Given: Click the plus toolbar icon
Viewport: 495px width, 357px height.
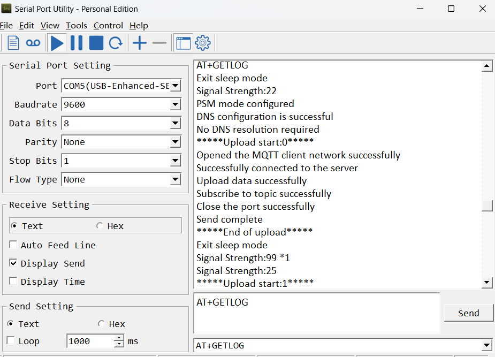Looking at the screenshot, I should click(140, 43).
